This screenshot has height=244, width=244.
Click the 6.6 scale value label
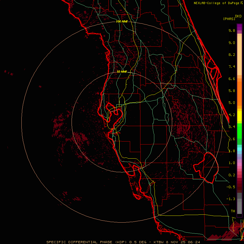tap(232, 79)
